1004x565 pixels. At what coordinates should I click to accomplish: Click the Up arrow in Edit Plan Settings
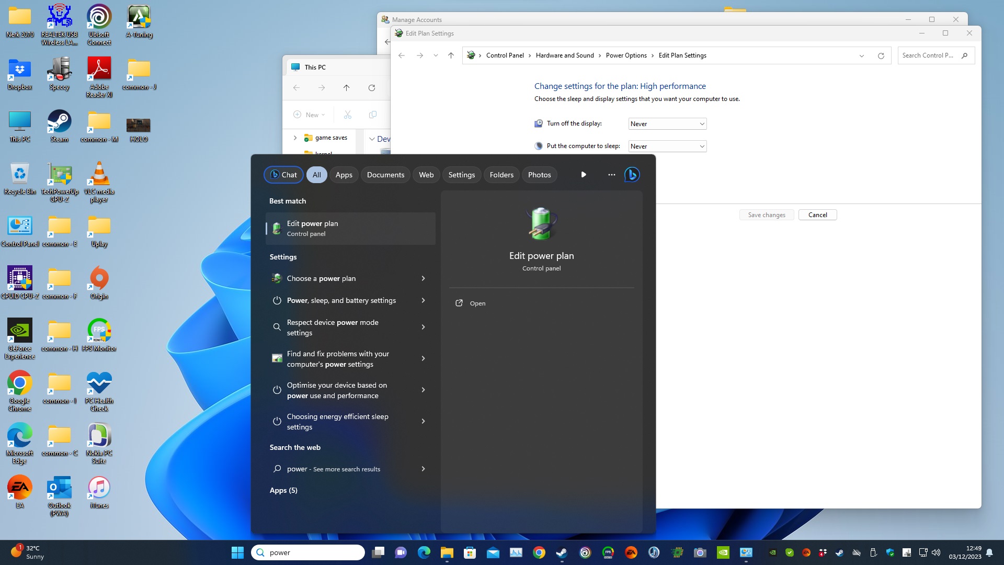pyautogui.click(x=451, y=55)
